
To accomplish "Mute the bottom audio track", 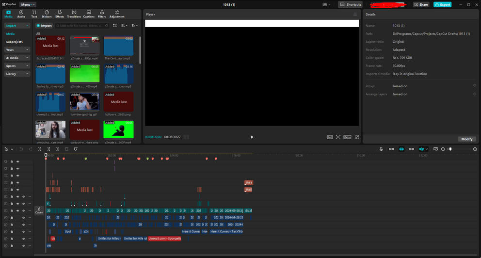I will click(23, 246).
